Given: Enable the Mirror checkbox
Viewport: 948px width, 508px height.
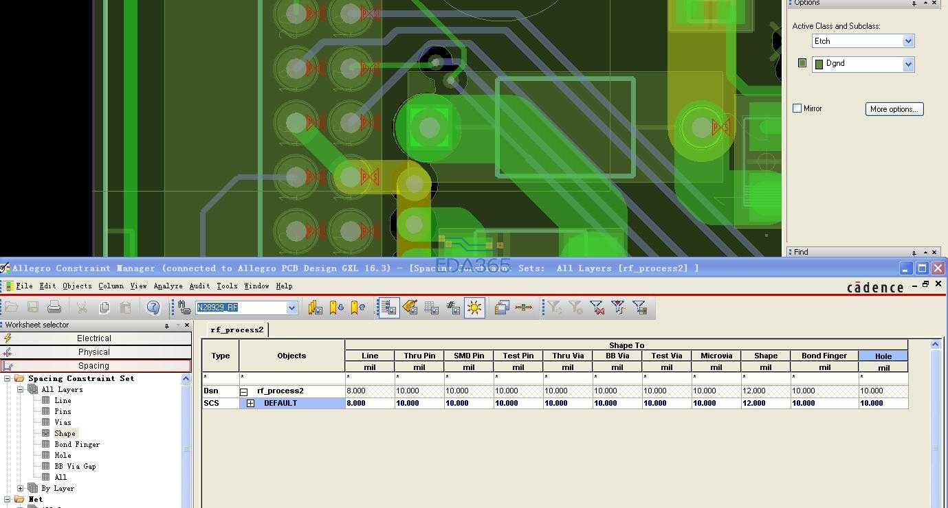Looking at the screenshot, I should click(797, 108).
